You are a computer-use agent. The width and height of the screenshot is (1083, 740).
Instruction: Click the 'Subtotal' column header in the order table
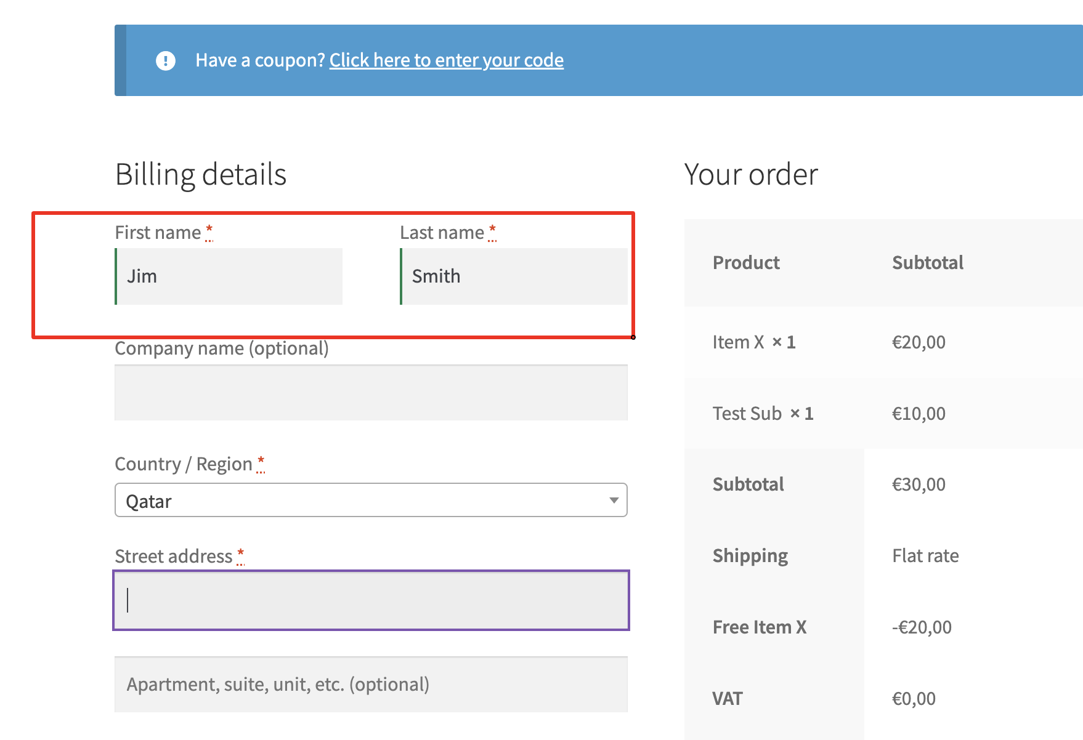click(x=928, y=263)
